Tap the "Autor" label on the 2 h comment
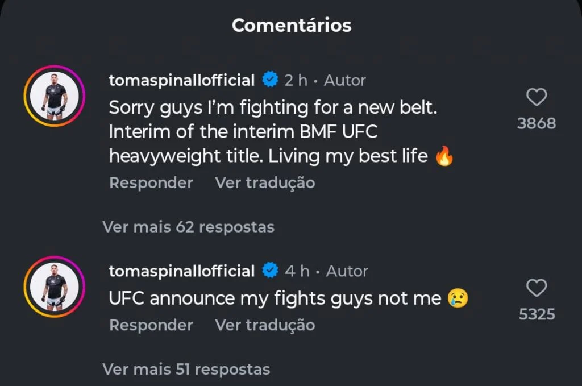582x386 pixels. (x=344, y=80)
